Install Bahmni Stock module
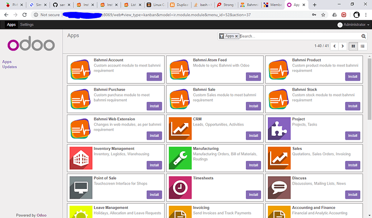Image resolution: width=372 pixels, height=218 pixels. pos(353,106)
